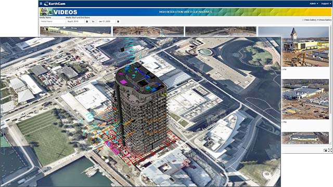Click the Media Name input field
Viewport: 333px width, 187px height.
[52, 21]
